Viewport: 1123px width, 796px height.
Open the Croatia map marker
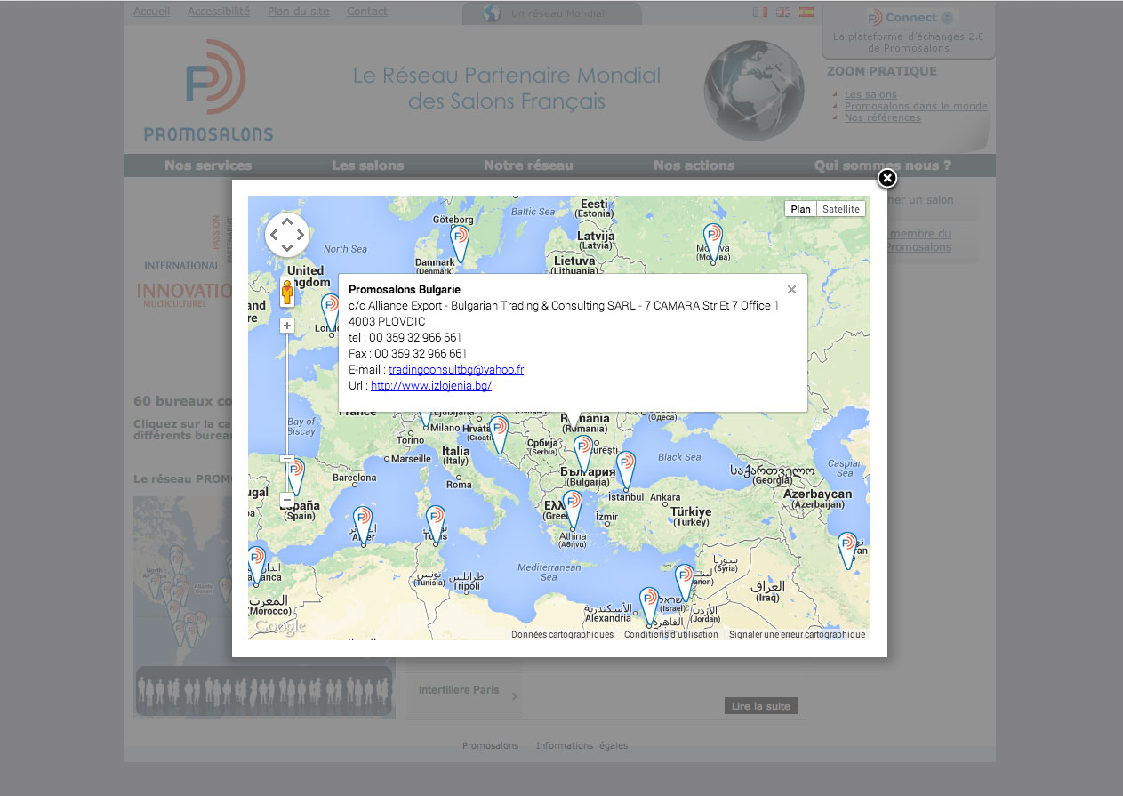coord(499,435)
